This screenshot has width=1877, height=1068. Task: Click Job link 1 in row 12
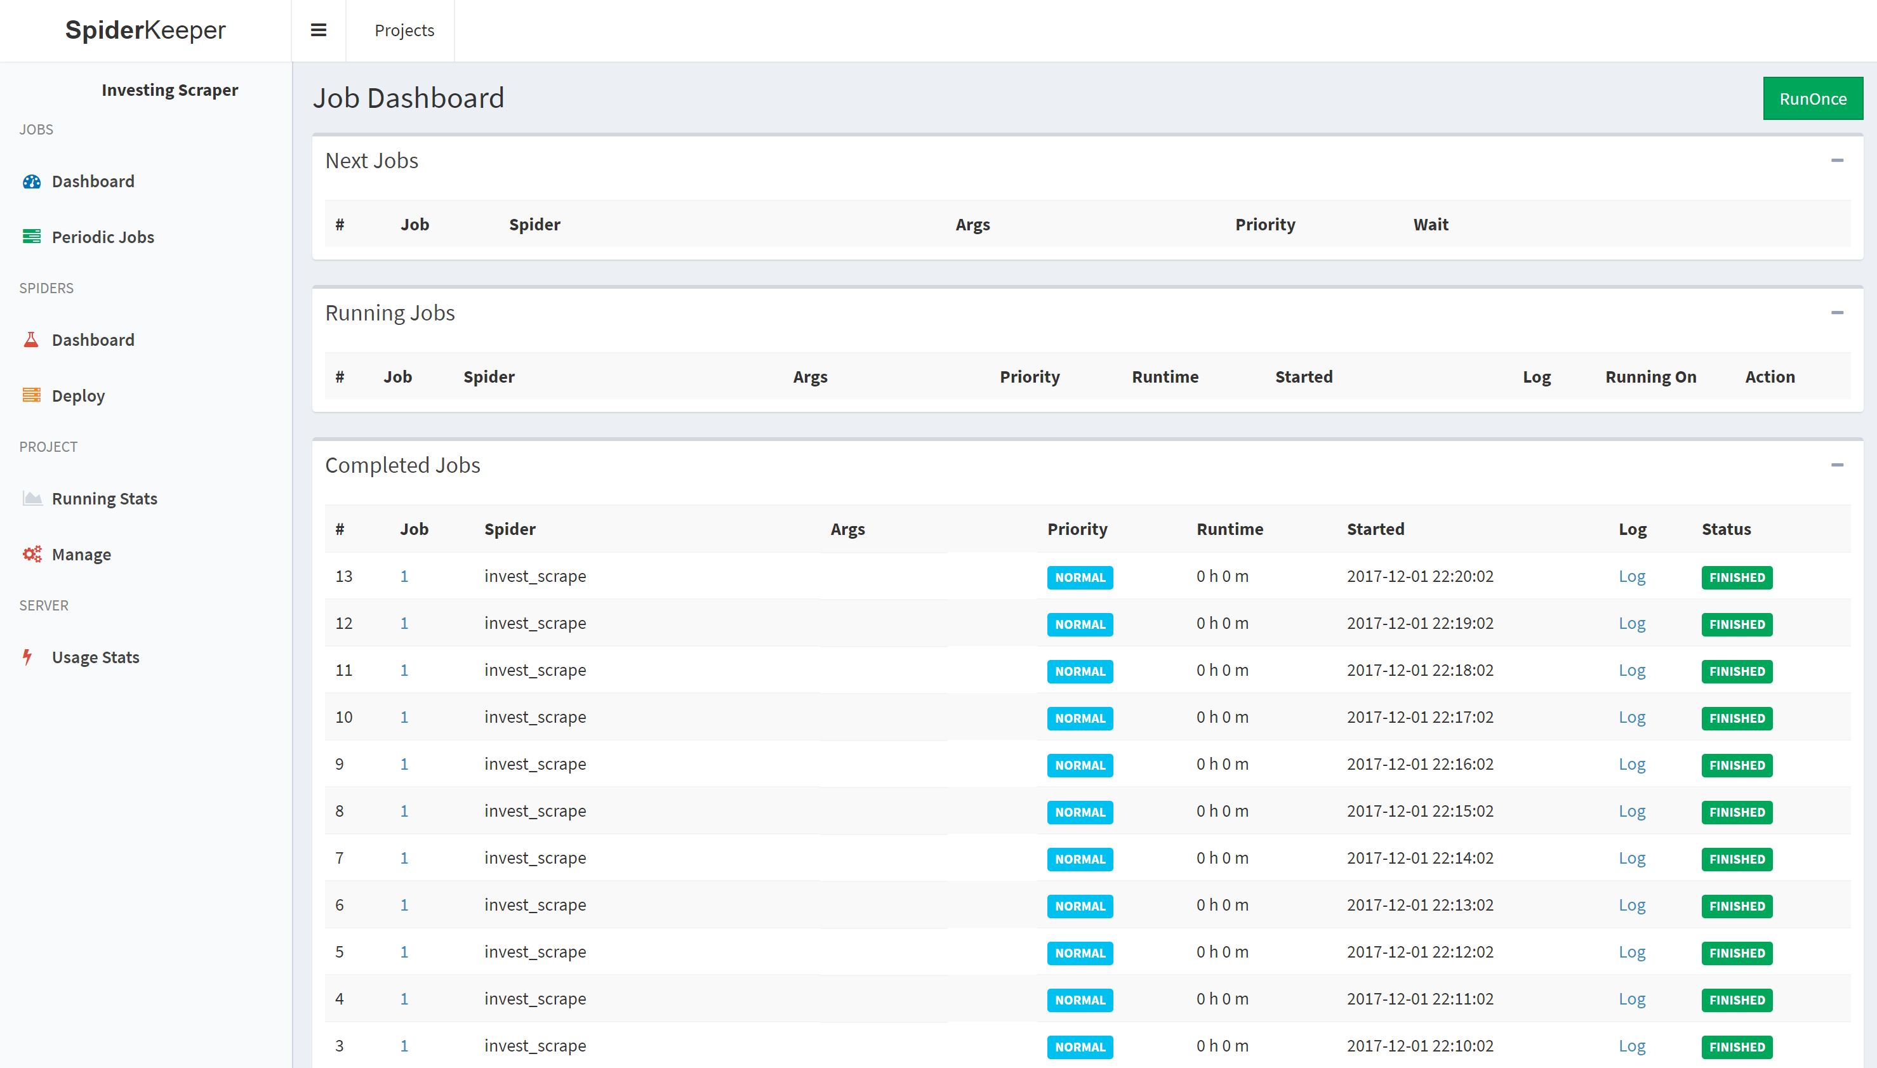point(404,624)
